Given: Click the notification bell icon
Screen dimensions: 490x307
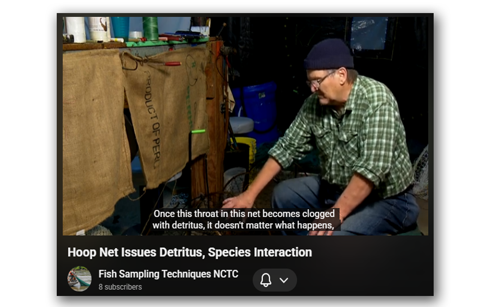Looking at the screenshot, I should coord(266,280).
